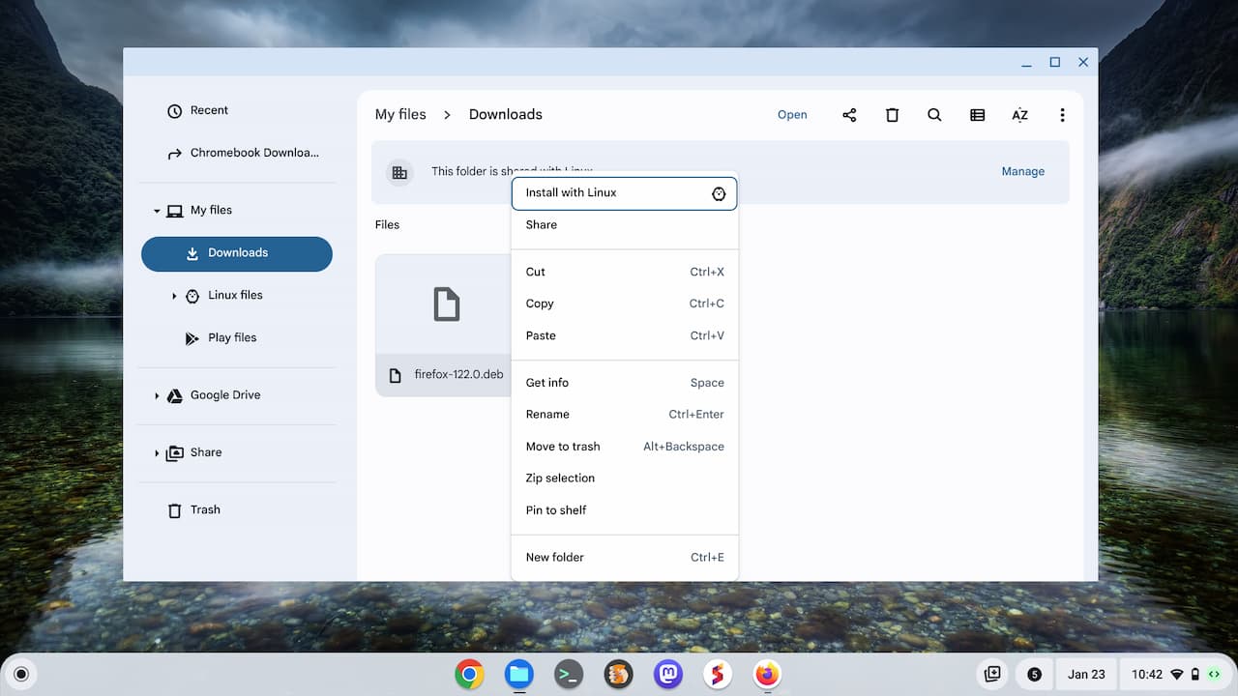Image resolution: width=1238 pixels, height=696 pixels.
Task: Click the Share icon in the toolbar
Action: [x=849, y=115]
